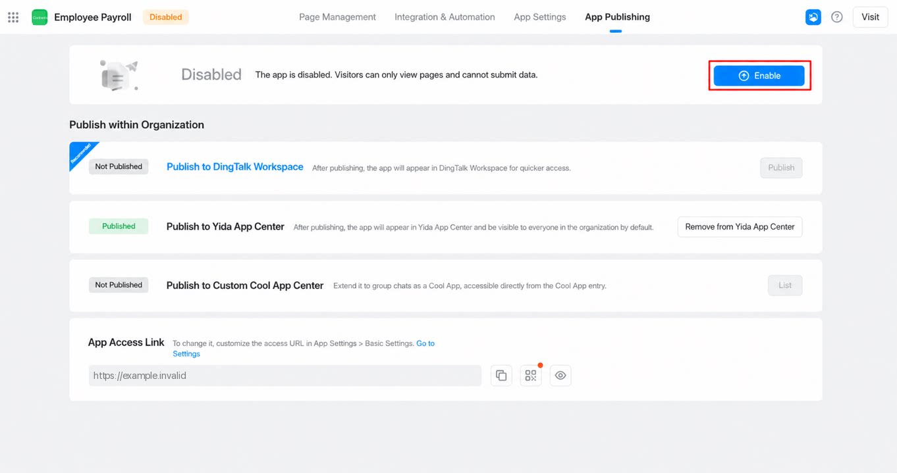The width and height of the screenshot is (897, 473).
Task: Switch to Page Management tab
Action: 337,17
